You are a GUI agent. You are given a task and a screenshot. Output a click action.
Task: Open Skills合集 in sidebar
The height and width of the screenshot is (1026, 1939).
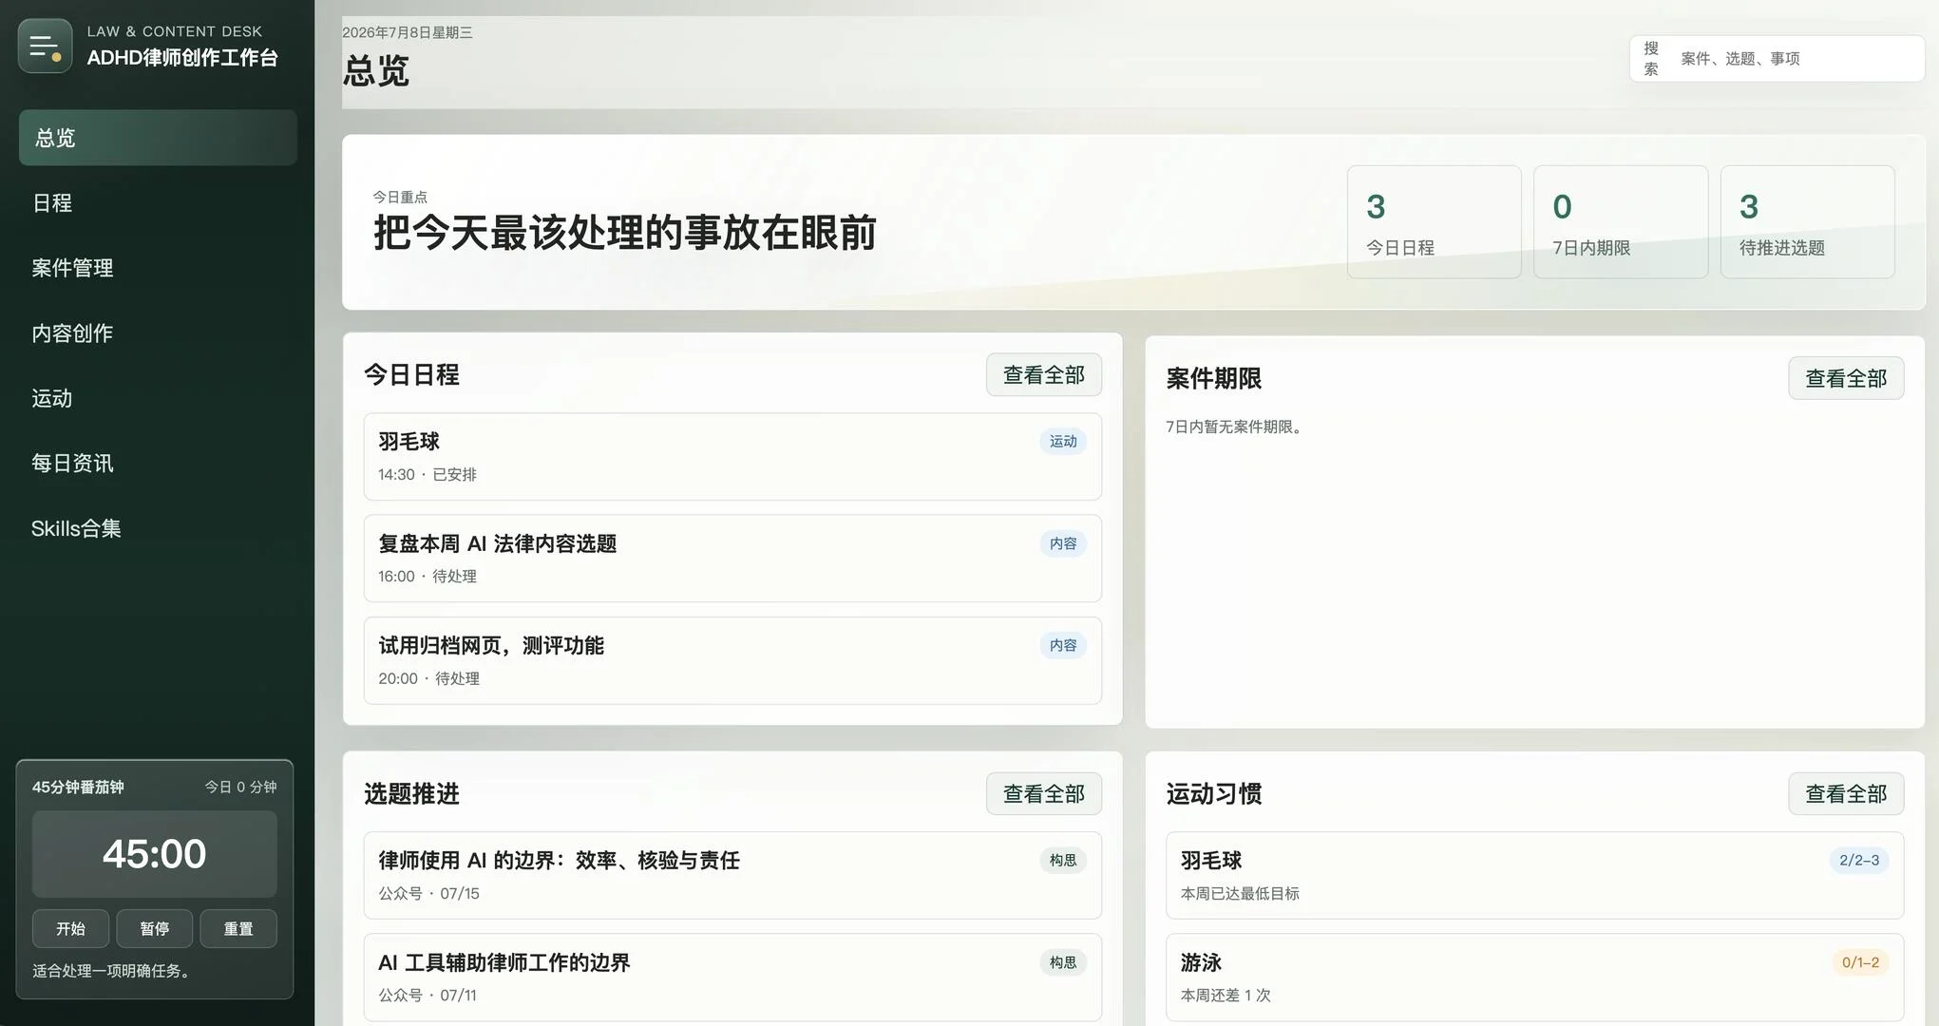(158, 528)
